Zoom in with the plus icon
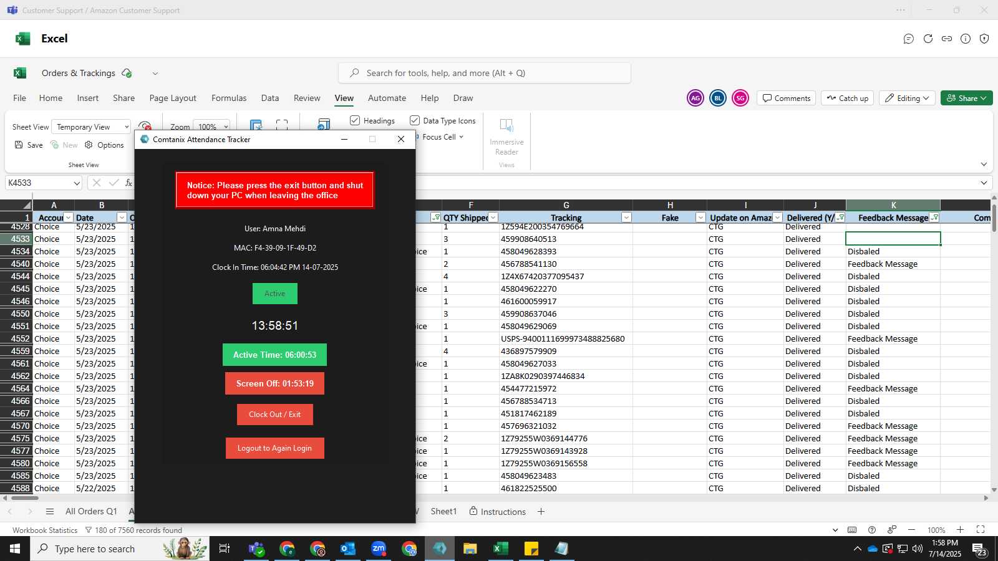This screenshot has width=998, height=561. pyautogui.click(x=961, y=530)
